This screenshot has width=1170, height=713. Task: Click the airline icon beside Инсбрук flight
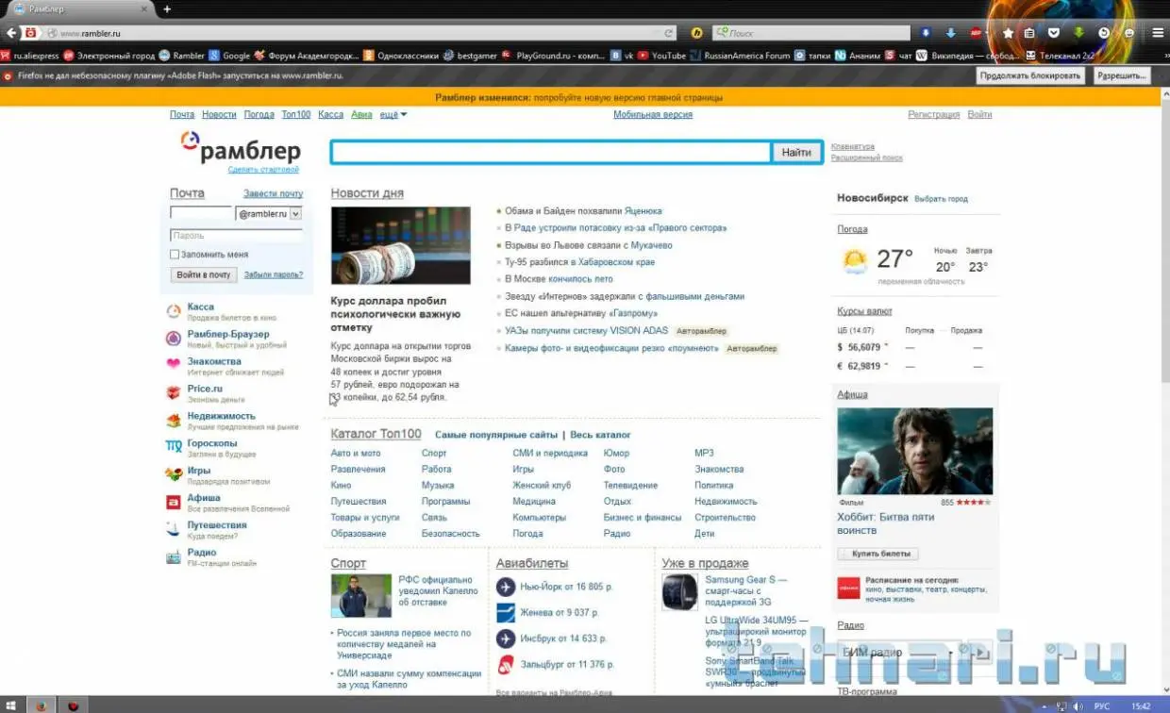pyautogui.click(x=506, y=638)
